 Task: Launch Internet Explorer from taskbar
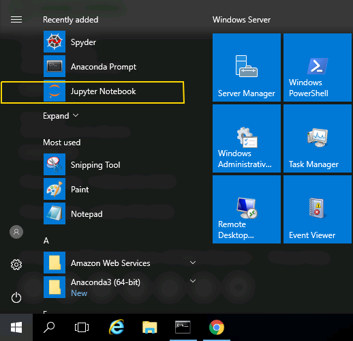tap(117, 327)
